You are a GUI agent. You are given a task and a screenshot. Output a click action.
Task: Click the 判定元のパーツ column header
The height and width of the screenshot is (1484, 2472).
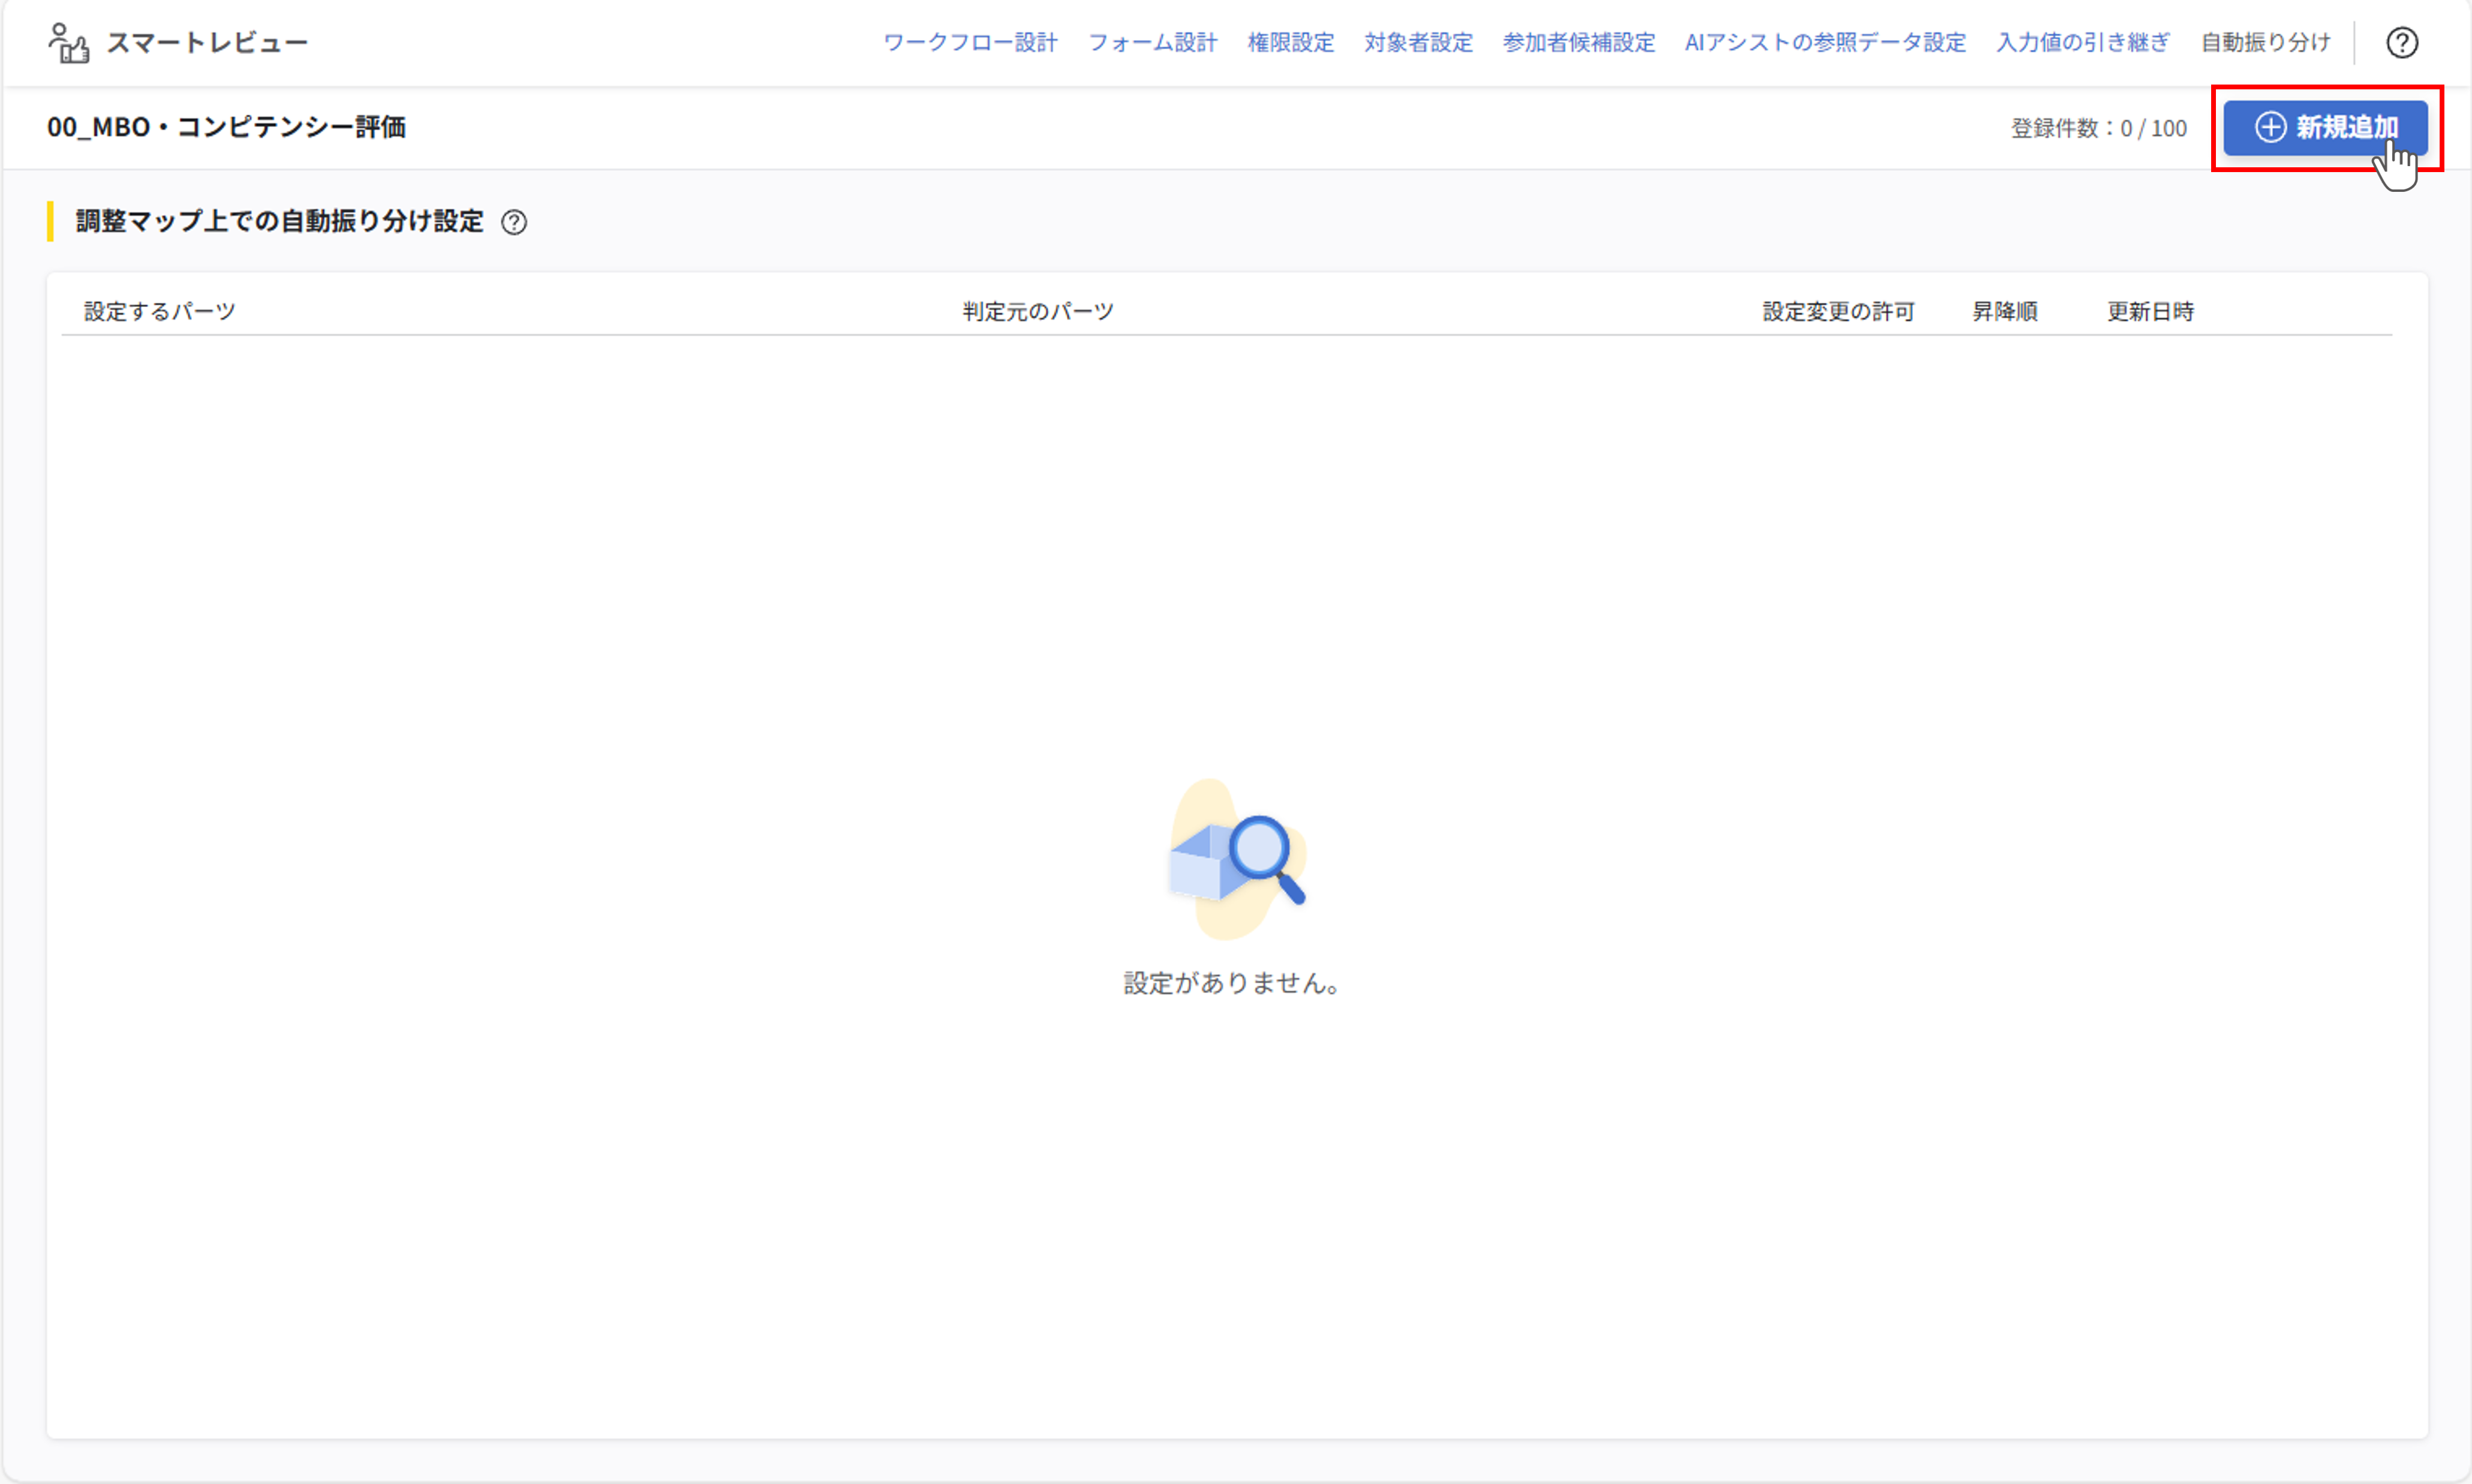(1036, 311)
